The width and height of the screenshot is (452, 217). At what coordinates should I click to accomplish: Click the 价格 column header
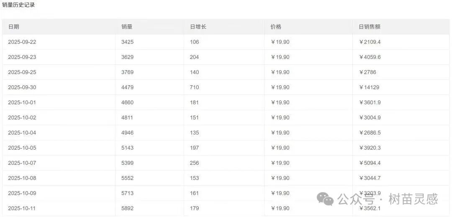click(276, 27)
